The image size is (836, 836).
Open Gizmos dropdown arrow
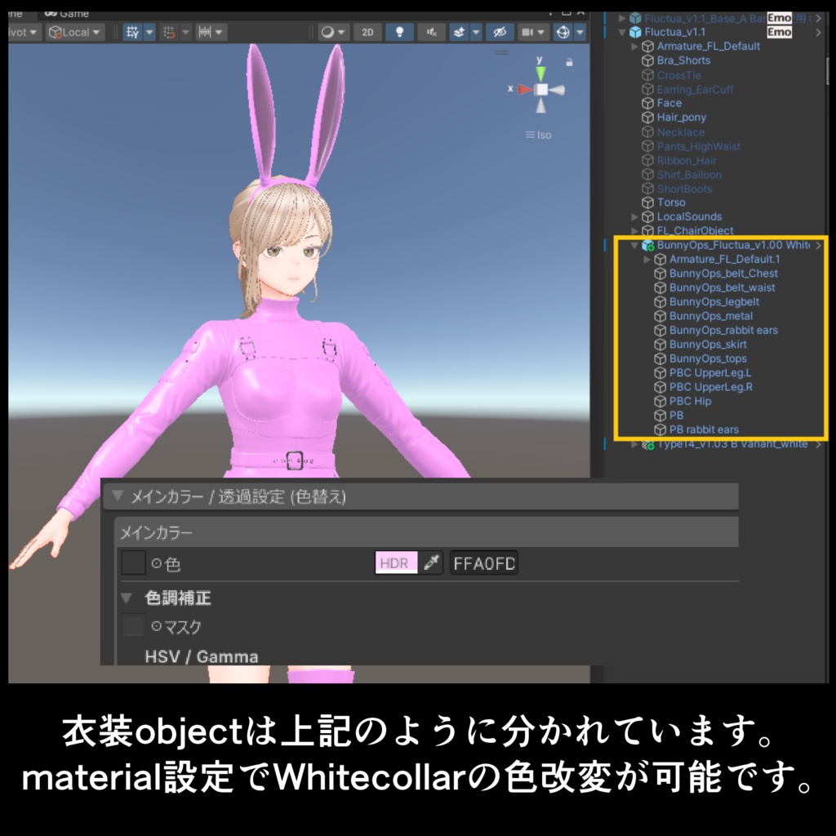point(580,32)
